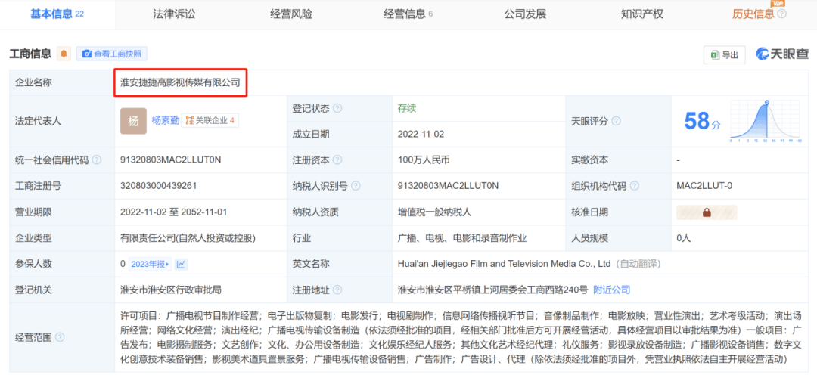Click the 查看工商快照 button
This screenshot has width=817, height=378.
pos(112,54)
